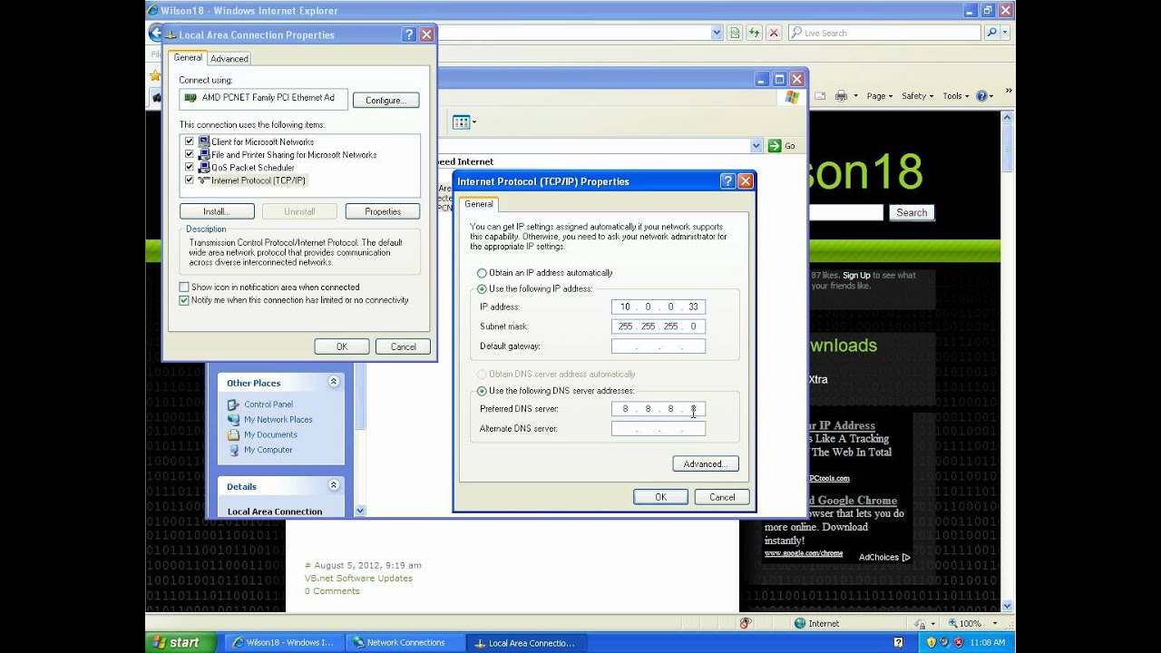
Task: Select Use the following IP address
Action: [x=482, y=289]
